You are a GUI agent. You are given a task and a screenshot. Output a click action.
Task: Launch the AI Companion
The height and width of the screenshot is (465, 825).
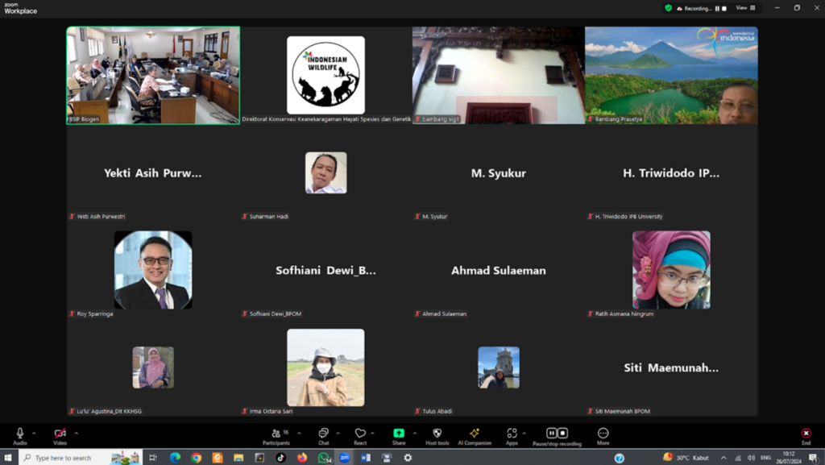click(x=475, y=435)
